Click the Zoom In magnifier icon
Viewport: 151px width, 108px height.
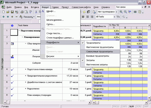point(121,12)
